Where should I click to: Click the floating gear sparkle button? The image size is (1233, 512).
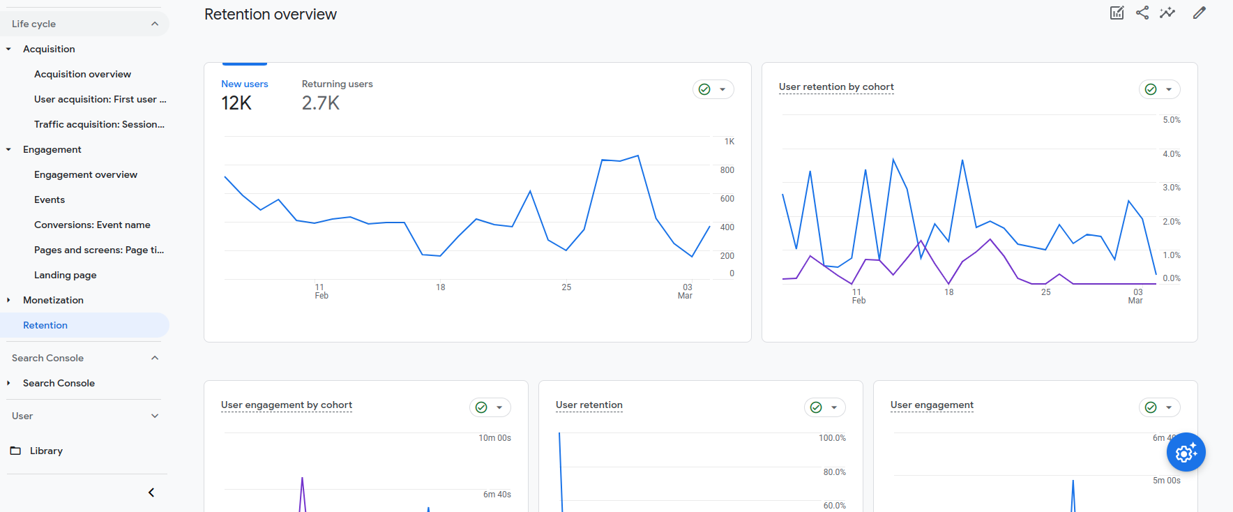(x=1186, y=452)
